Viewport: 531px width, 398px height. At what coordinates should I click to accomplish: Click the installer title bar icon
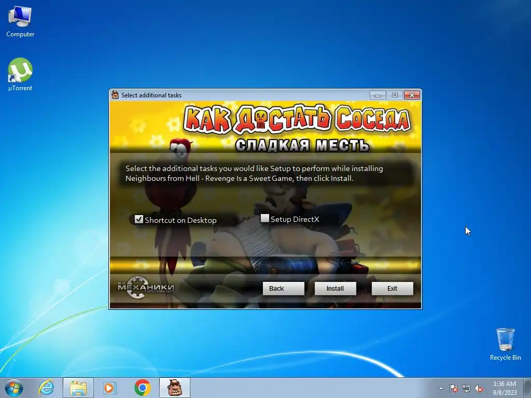click(115, 95)
